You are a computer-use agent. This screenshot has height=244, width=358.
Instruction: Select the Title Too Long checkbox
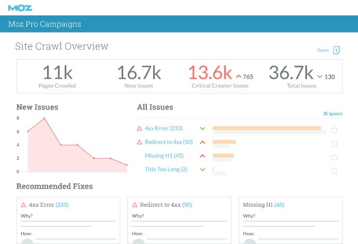tap(334, 171)
